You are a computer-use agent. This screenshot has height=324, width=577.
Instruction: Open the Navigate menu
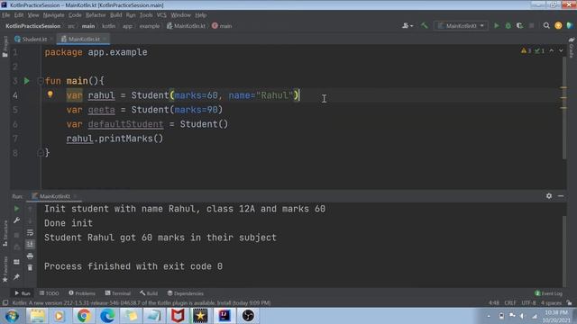(x=54, y=15)
